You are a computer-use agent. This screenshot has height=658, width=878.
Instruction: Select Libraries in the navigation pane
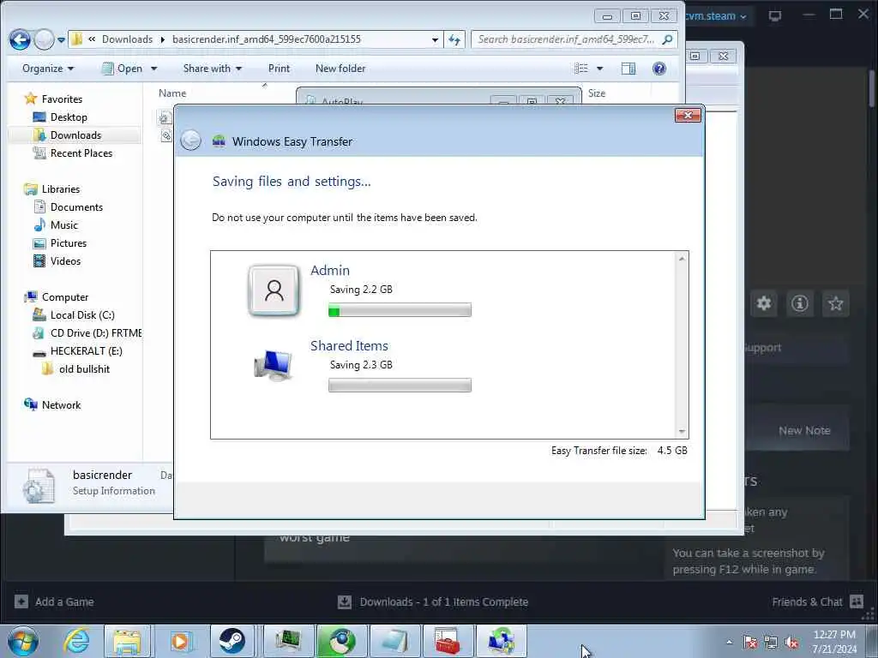[61, 189]
